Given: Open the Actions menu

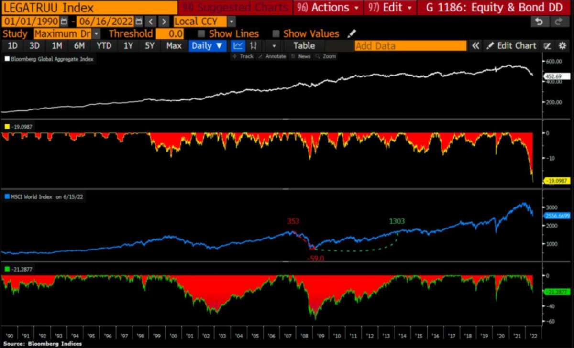Looking at the screenshot, I should (328, 8).
